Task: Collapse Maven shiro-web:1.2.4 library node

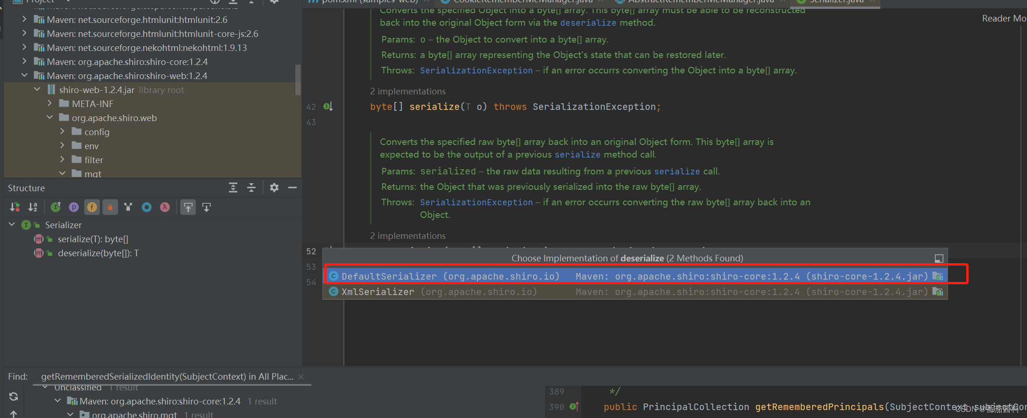Action: [24, 75]
